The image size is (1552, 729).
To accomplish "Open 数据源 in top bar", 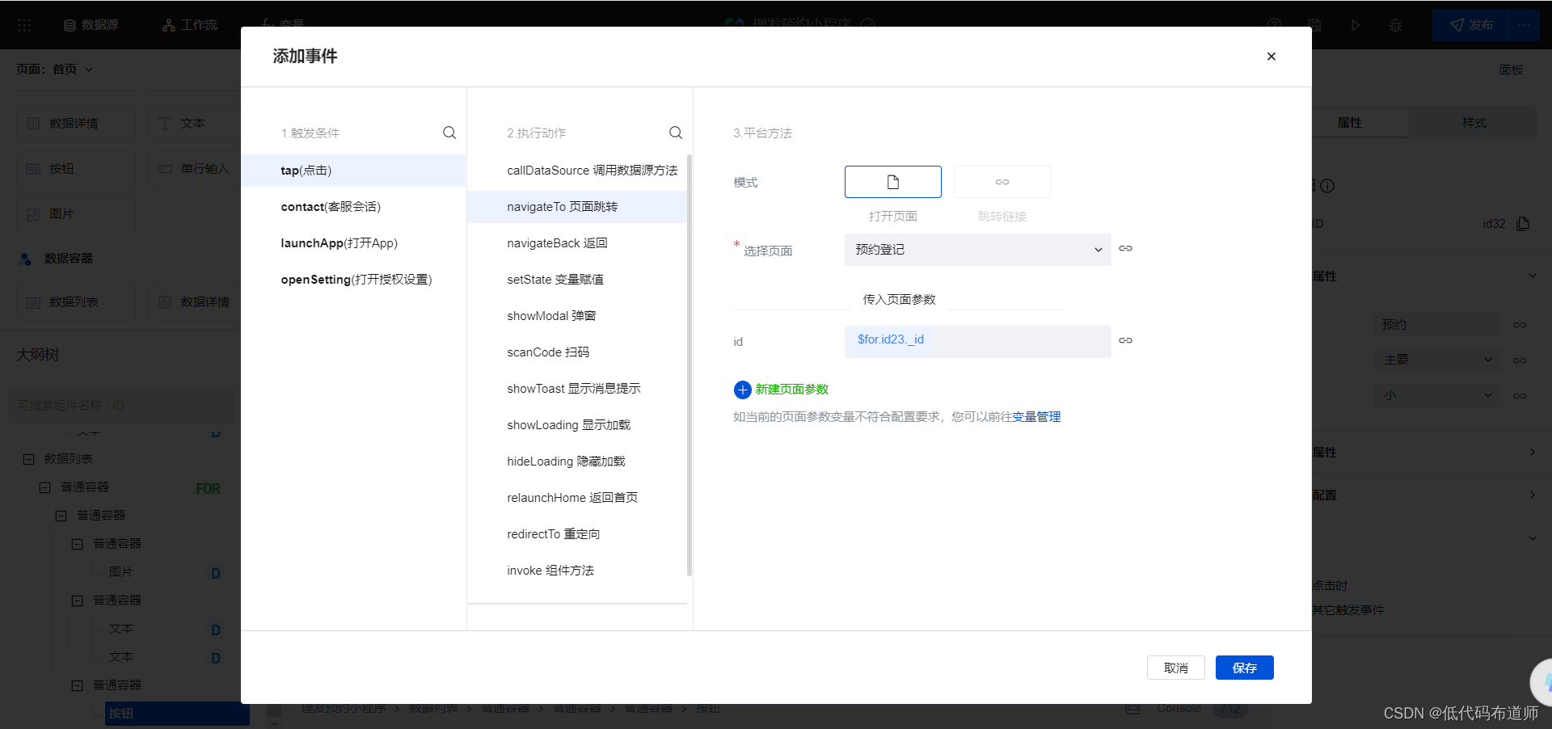I will pyautogui.click(x=91, y=25).
